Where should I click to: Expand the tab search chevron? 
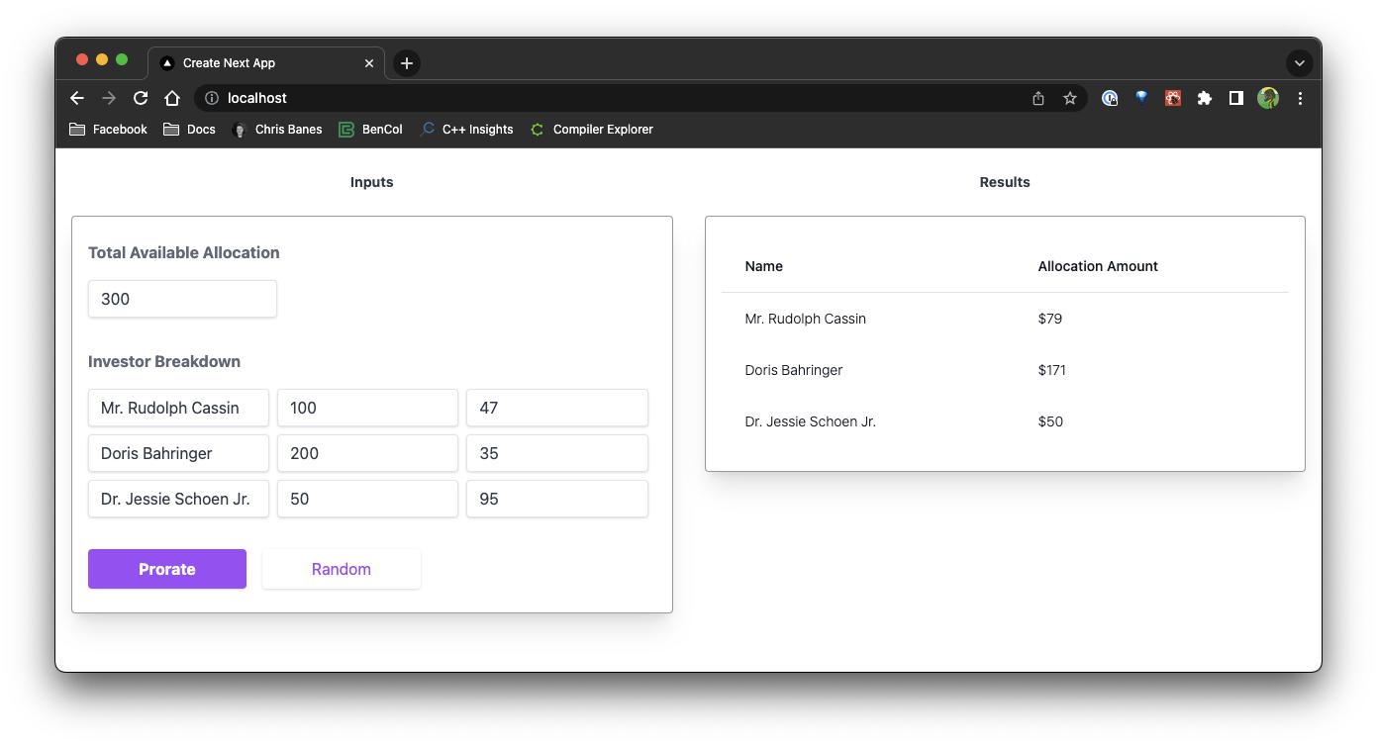(x=1300, y=63)
